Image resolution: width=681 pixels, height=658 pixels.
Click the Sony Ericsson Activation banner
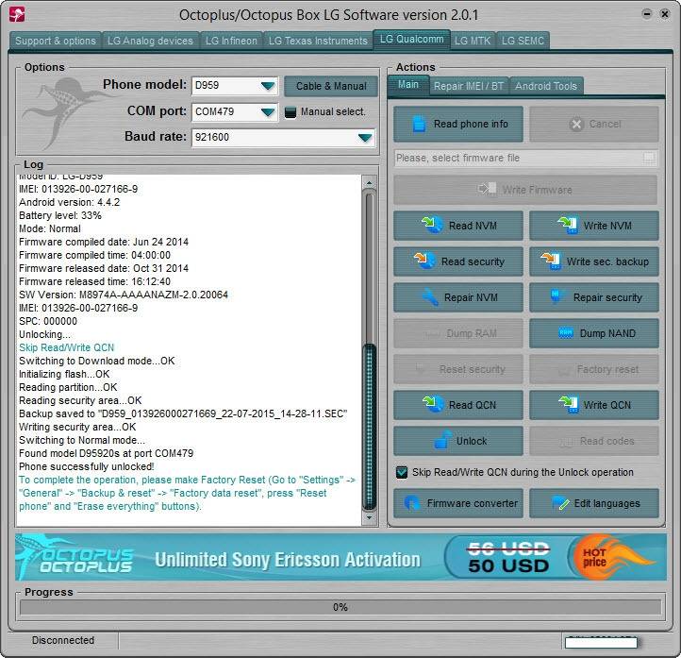click(x=340, y=557)
